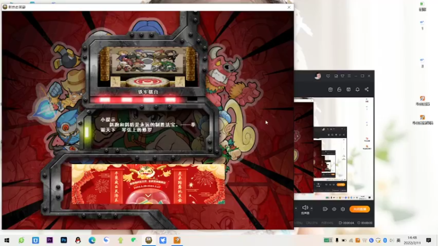The image size is (438, 246).
Task: Click the 铁牢擂台 label text
Action: tap(148, 92)
